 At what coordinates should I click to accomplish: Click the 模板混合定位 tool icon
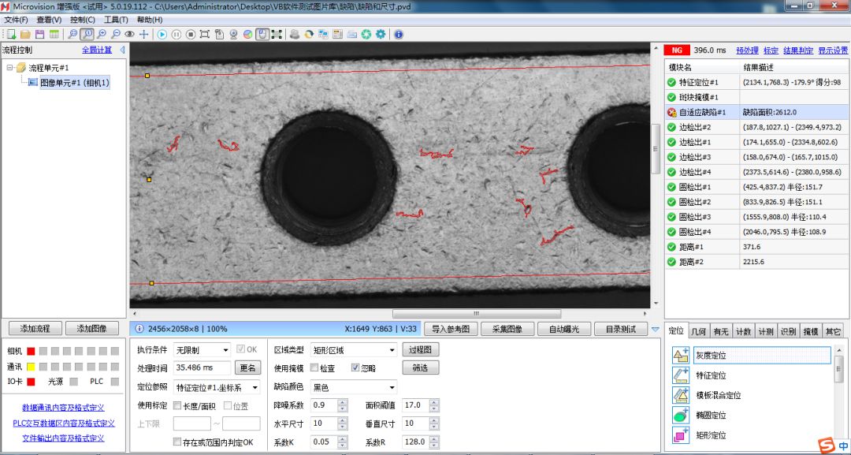pos(681,395)
